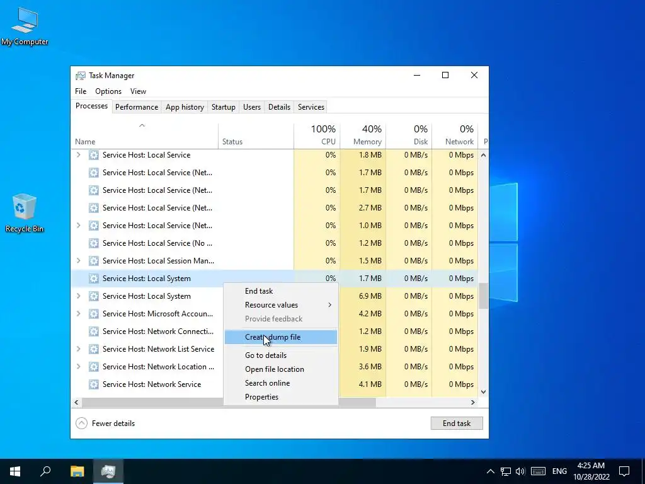This screenshot has height=484, width=645.
Task: Open the touch keyboard tray icon
Action: (538, 471)
